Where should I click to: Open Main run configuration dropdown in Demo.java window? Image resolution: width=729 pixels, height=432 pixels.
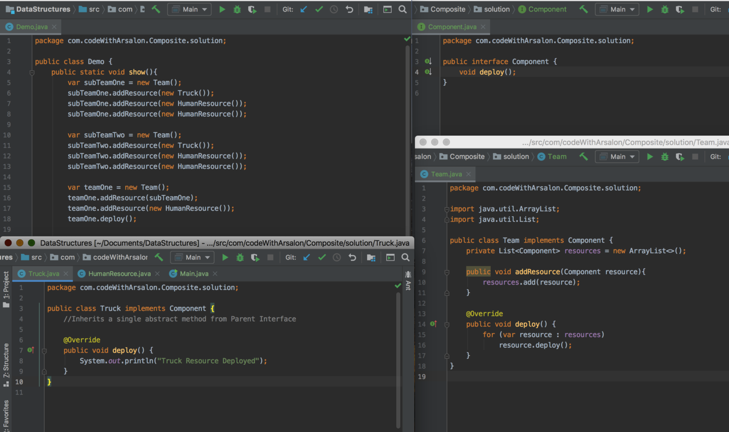(189, 9)
